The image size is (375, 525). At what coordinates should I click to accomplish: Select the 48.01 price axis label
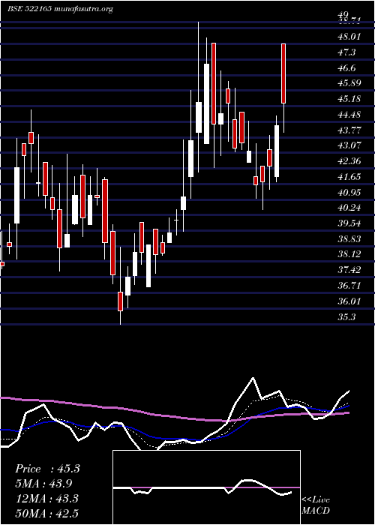[x=349, y=37]
